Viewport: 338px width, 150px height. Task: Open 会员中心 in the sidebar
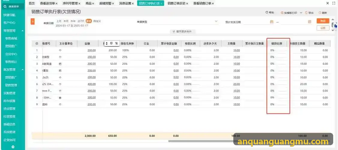pyautogui.click(x=11, y=54)
